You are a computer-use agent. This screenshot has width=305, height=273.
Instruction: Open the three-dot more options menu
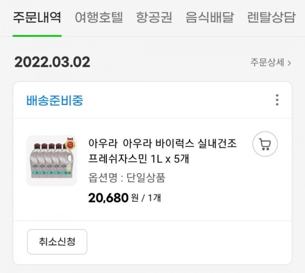coord(277,100)
